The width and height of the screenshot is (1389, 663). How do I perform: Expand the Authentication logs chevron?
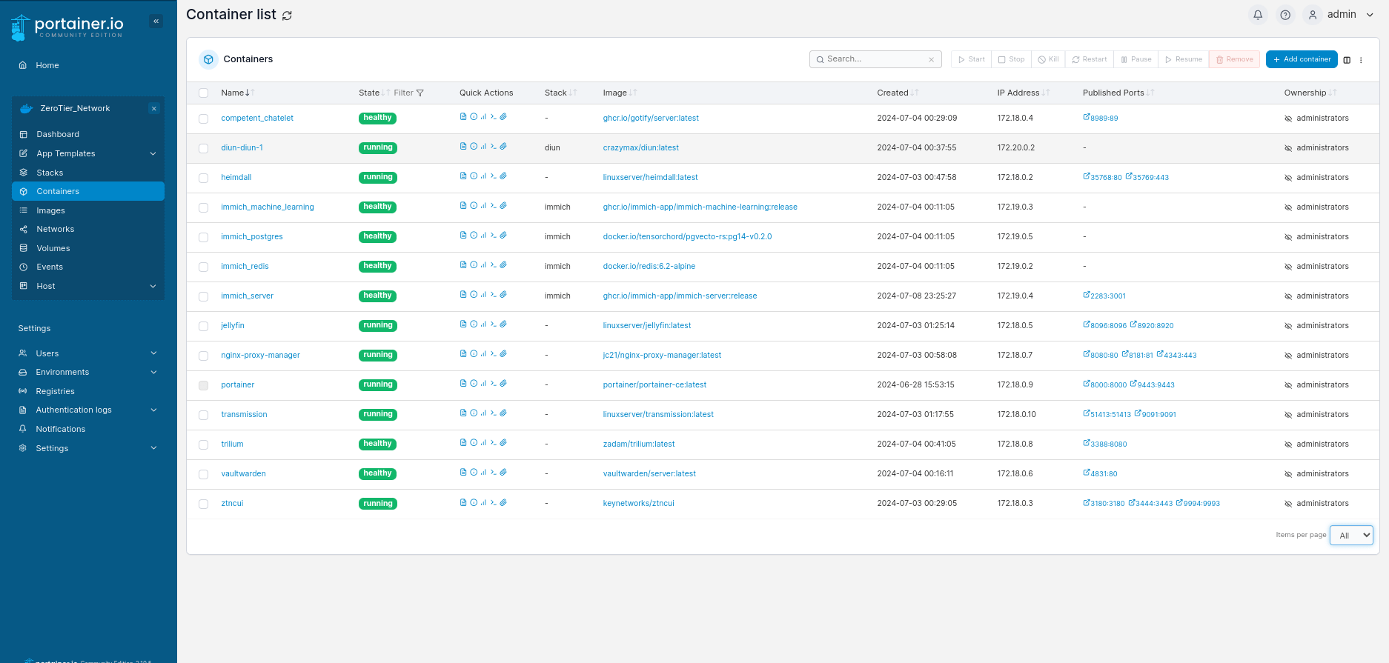click(153, 410)
